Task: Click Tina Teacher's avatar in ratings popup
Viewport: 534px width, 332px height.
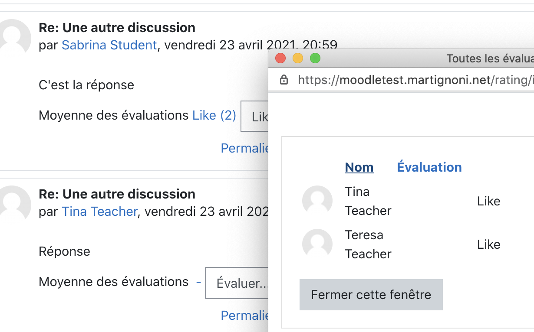Action: click(317, 201)
